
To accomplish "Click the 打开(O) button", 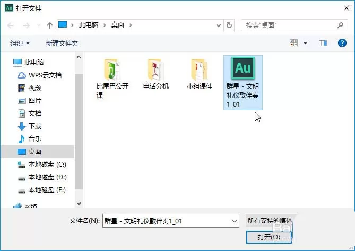I will [269, 237].
